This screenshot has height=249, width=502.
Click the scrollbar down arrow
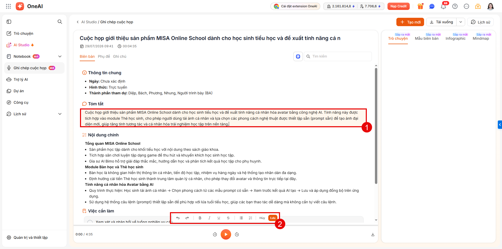[376, 220]
